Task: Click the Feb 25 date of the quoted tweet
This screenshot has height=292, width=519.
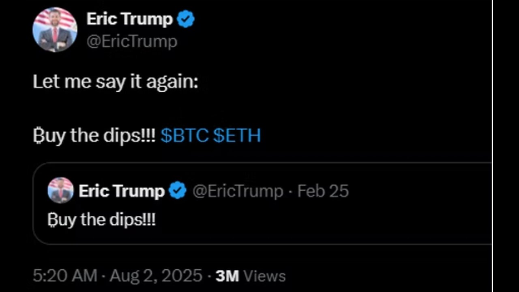Action: (x=323, y=191)
